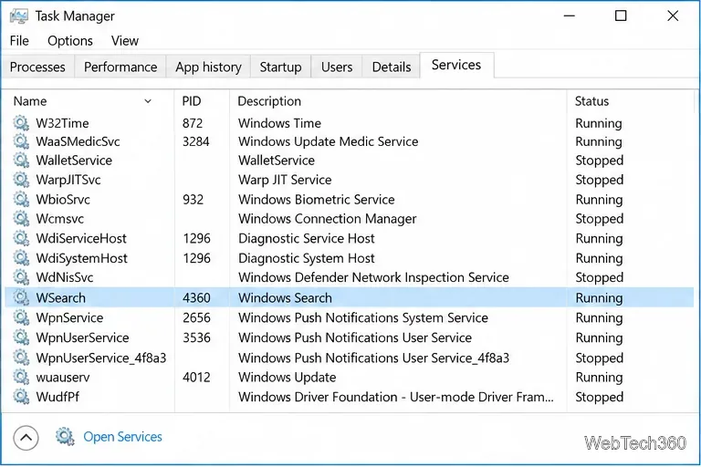Select the WalletService name cell
Viewport: 701px width, 467px height.
coord(74,161)
